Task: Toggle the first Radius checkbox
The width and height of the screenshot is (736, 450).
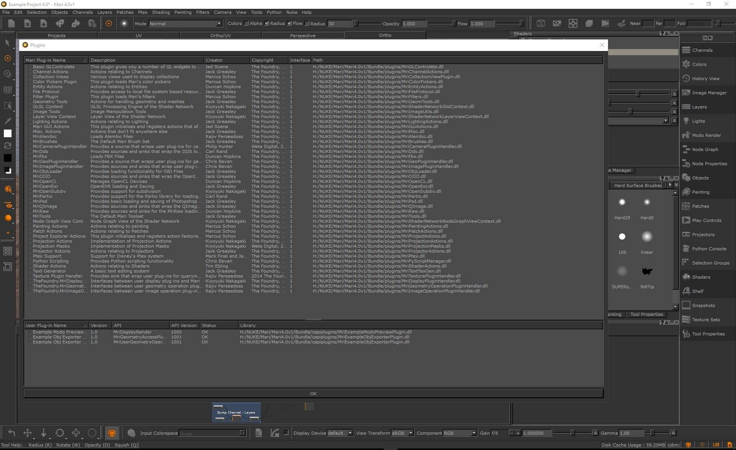Action: pyautogui.click(x=267, y=23)
